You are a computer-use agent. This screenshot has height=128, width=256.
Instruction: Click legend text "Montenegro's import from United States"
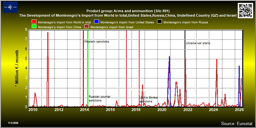127,22
